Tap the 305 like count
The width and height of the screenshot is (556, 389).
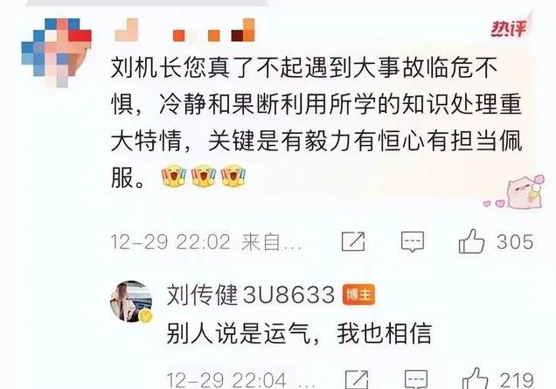[515, 242]
